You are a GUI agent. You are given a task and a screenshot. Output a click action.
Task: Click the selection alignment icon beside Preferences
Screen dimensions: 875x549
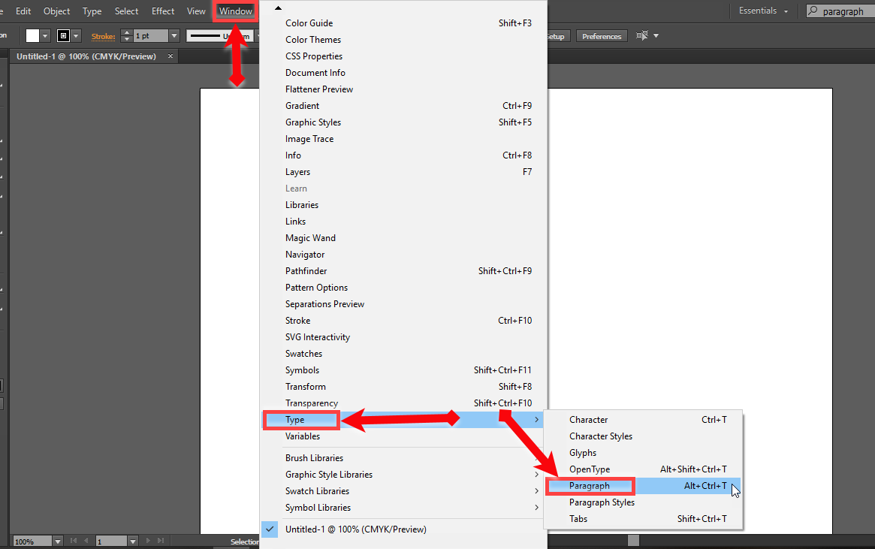(x=642, y=36)
